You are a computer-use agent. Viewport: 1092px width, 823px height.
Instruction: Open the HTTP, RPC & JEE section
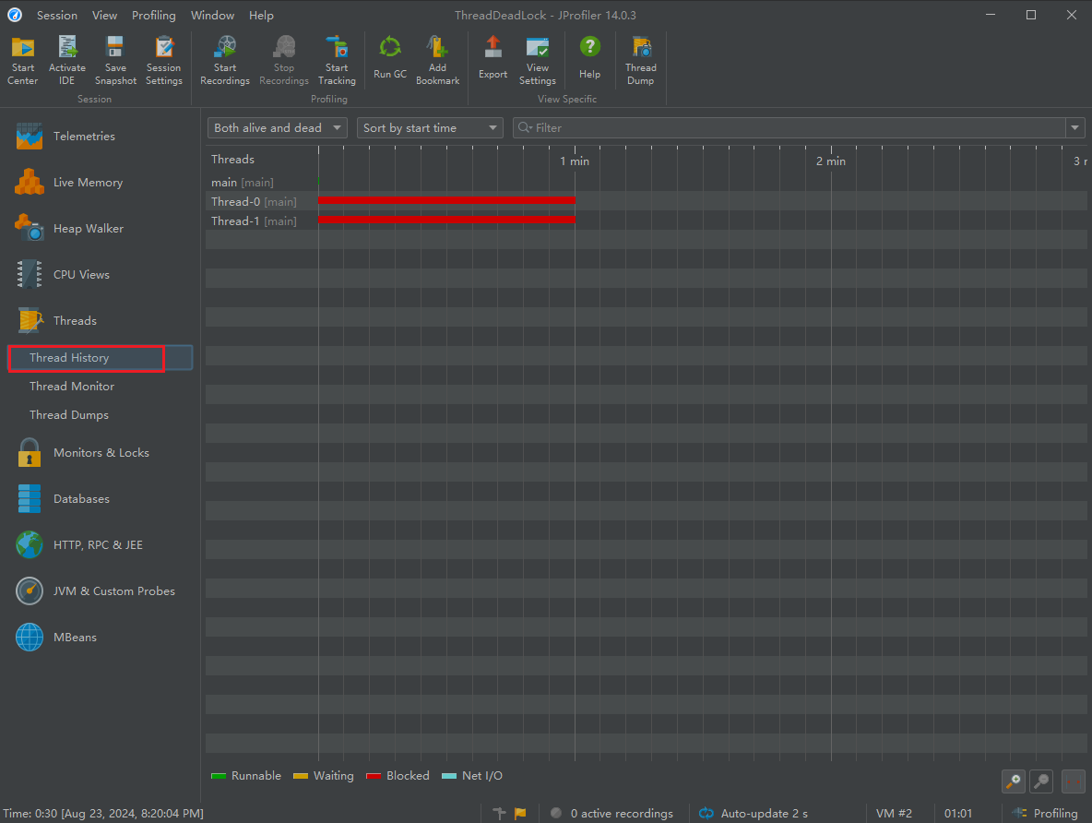point(101,545)
